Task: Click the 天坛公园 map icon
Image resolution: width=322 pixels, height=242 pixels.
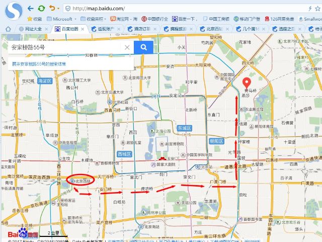Action: [x=178, y=203]
